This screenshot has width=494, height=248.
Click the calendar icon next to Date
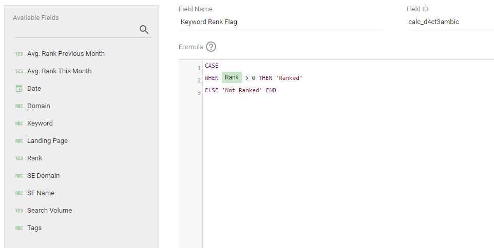[19, 89]
